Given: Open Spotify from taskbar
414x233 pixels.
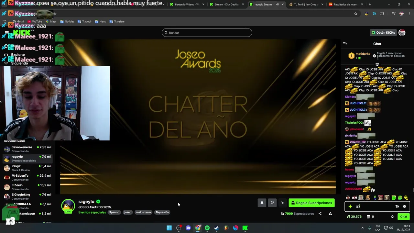Looking at the screenshot, I should (x=207, y=228).
